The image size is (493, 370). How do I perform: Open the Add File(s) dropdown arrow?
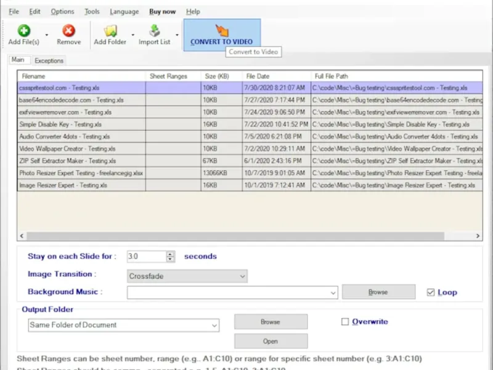pos(47,35)
